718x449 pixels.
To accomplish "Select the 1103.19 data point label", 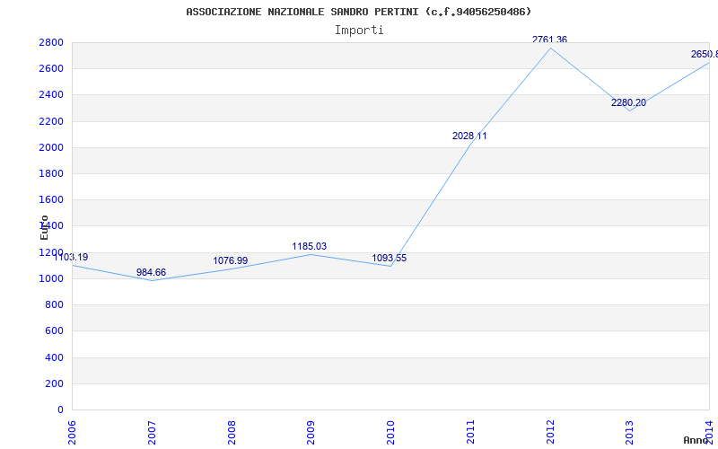I will pyautogui.click(x=71, y=257).
